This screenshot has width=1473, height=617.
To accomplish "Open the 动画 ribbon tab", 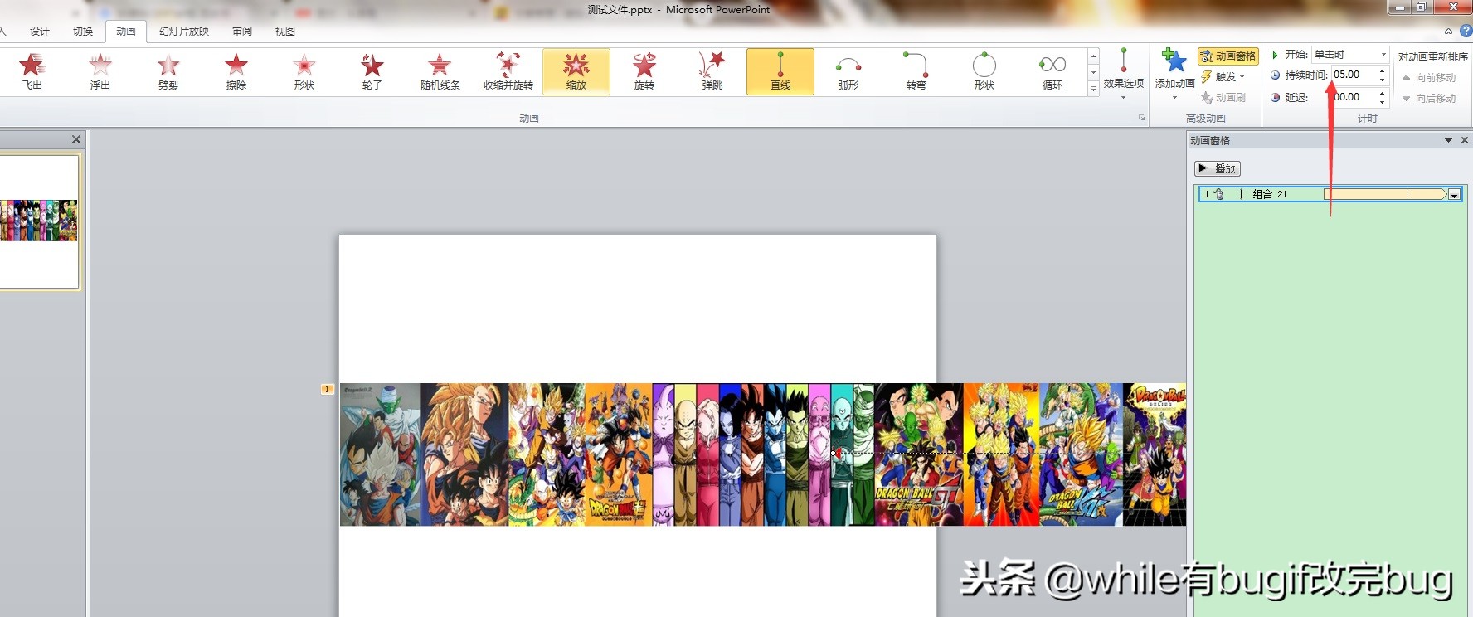I will (126, 32).
